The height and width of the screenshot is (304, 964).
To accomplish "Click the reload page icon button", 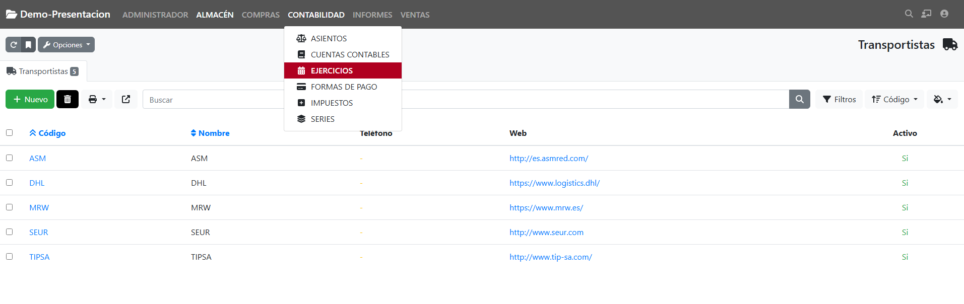I will (x=14, y=45).
